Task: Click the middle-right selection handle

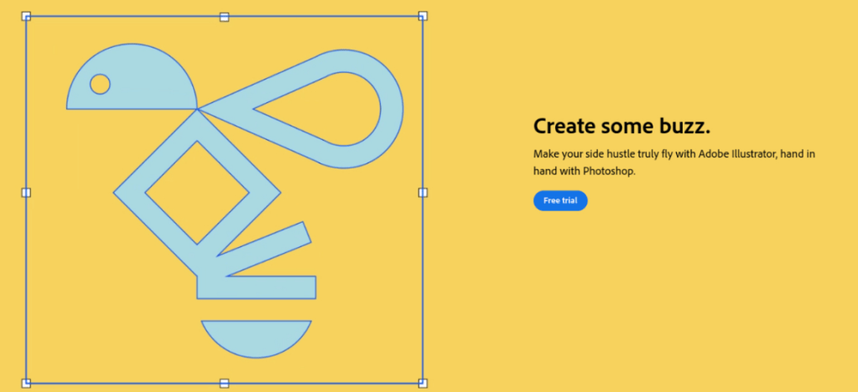Action: pyautogui.click(x=423, y=193)
